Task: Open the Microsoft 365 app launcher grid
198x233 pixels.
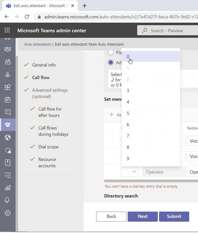Action: tap(7, 30)
